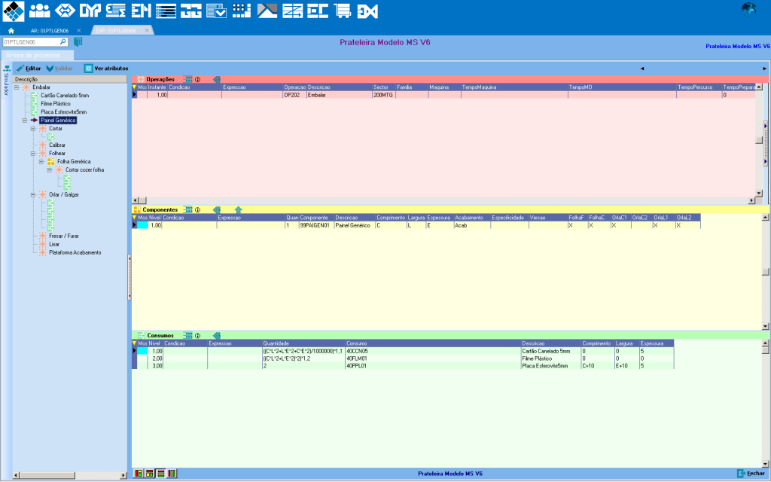Viewport: 771px width, 482px height.
Task: Click the yellow filter icon in Operações grid
Action: click(135, 87)
